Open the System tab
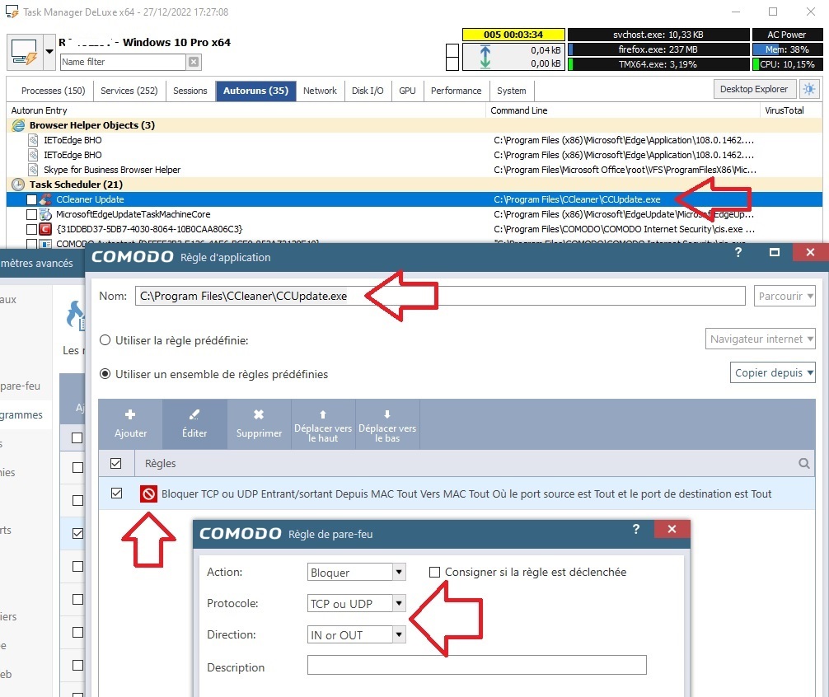The width and height of the screenshot is (829, 697). click(x=511, y=91)
